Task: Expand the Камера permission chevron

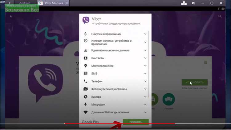Action: point(145,97)
